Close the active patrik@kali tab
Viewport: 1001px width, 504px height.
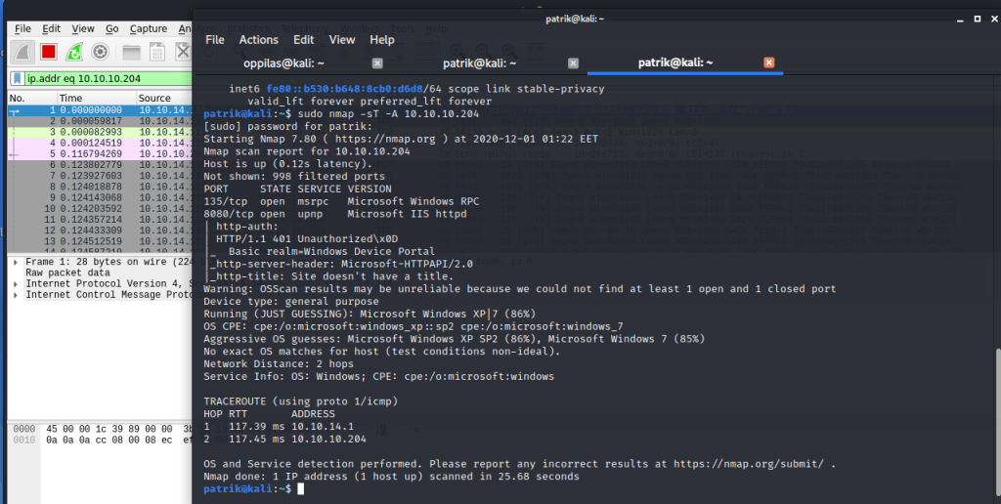tap(768, 63)
